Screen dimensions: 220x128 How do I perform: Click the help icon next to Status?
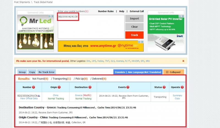point(164,87)
